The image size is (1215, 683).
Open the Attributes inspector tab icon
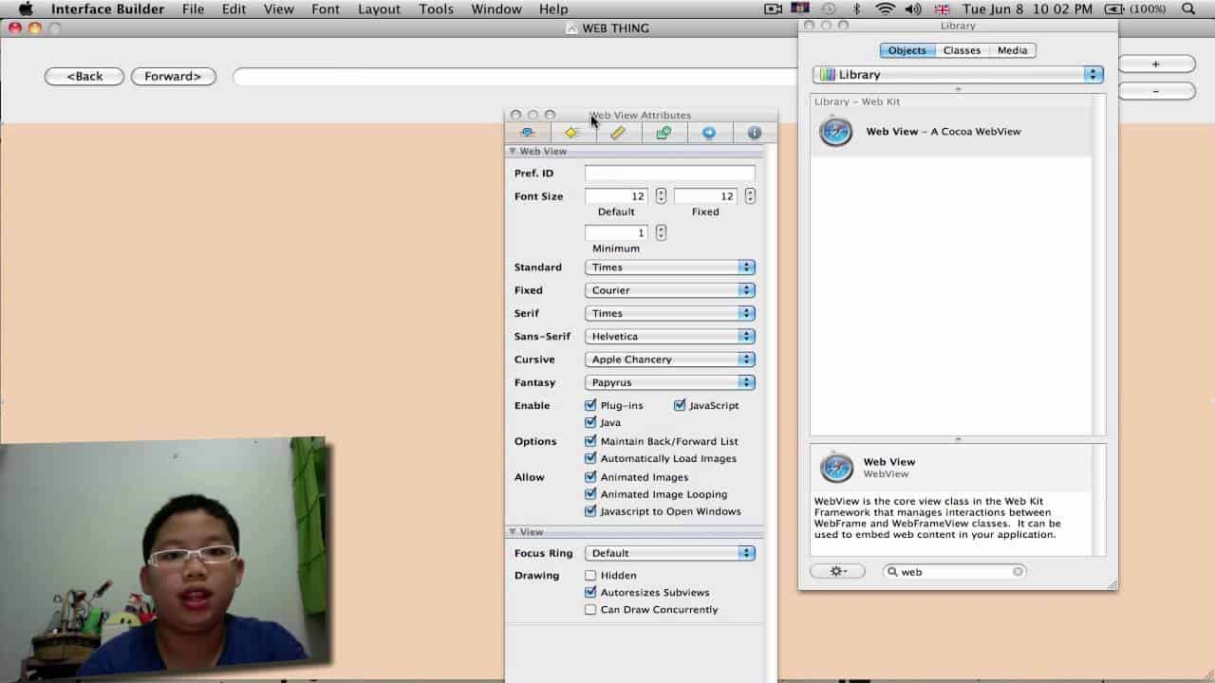pyautogui.click(x=527, y=133)
